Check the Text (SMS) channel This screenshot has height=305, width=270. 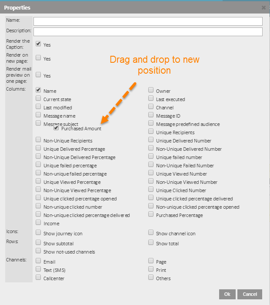[38, 270]
